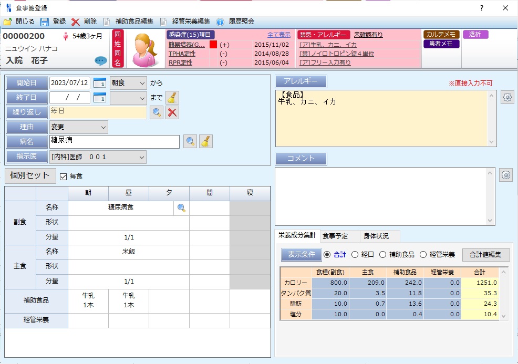Click the broom icon beside the end date
Viewport: 518px width, 364px height.
[172, 98]
